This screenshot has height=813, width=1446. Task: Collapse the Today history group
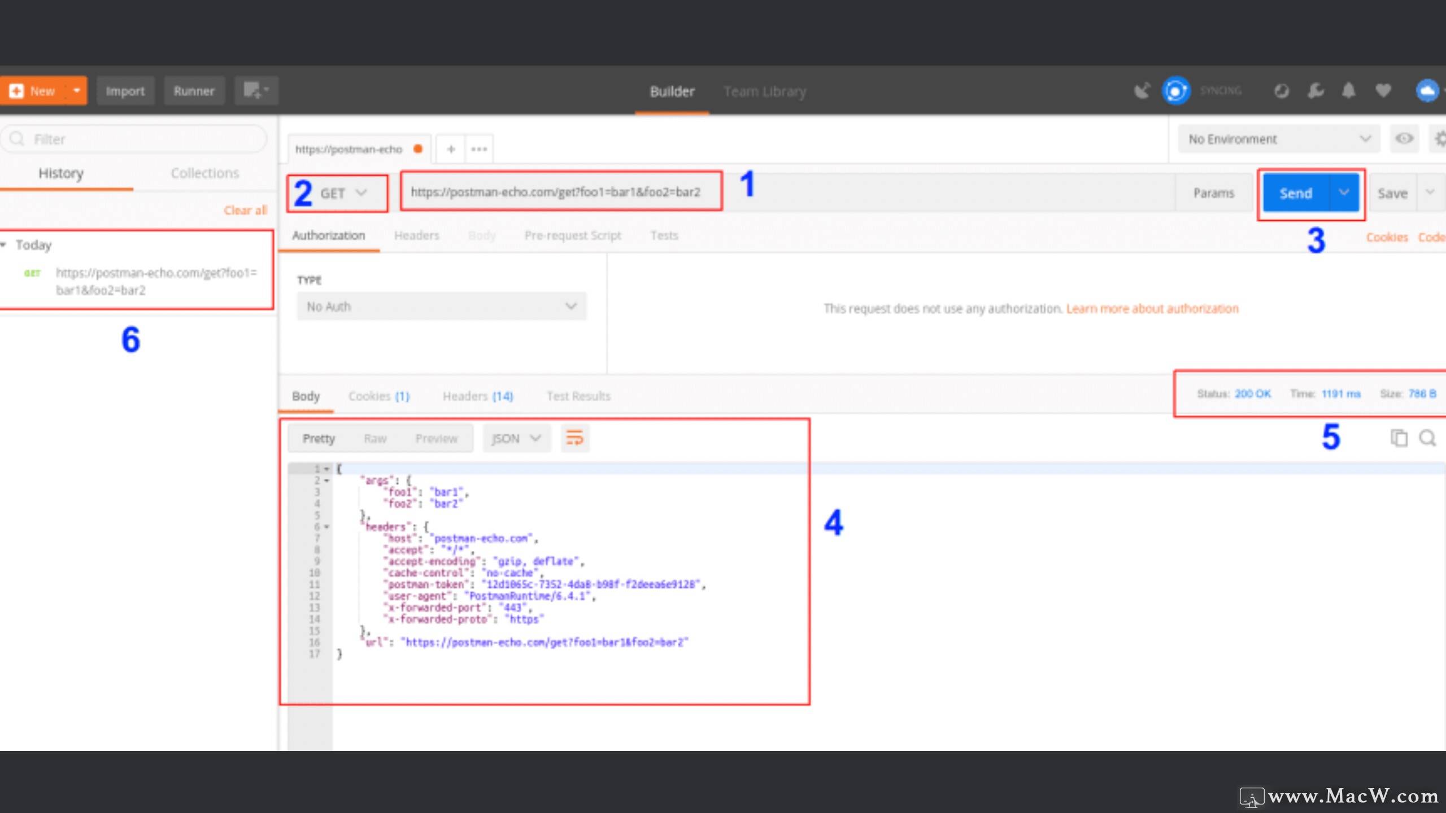[x=4, y=244]
